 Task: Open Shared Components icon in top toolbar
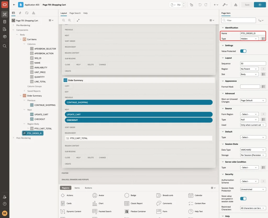point(236,5)
